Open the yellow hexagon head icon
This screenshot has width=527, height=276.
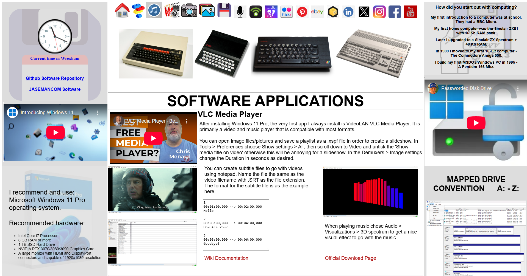[x=333, y=12]
